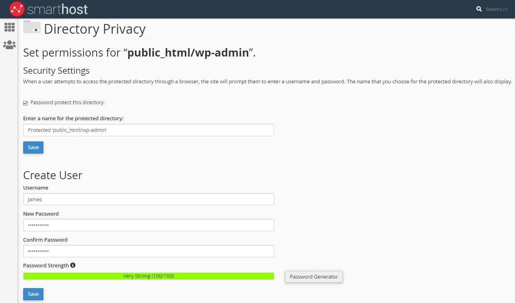Click the Directory Privacy page heading

[x=95, y=29]
